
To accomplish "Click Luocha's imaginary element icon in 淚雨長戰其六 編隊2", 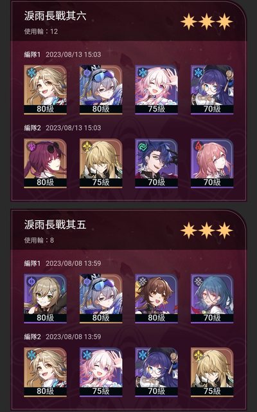I will point(87,146).
